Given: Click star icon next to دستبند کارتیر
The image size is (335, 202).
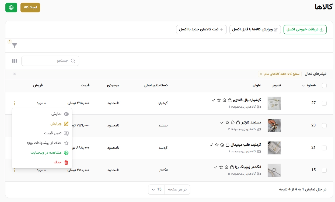Looking at the screenshot, I should point(227,122).
